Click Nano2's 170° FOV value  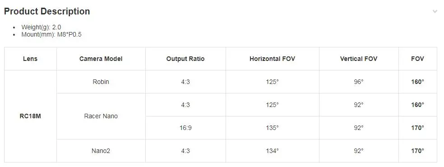coord(418,151)
